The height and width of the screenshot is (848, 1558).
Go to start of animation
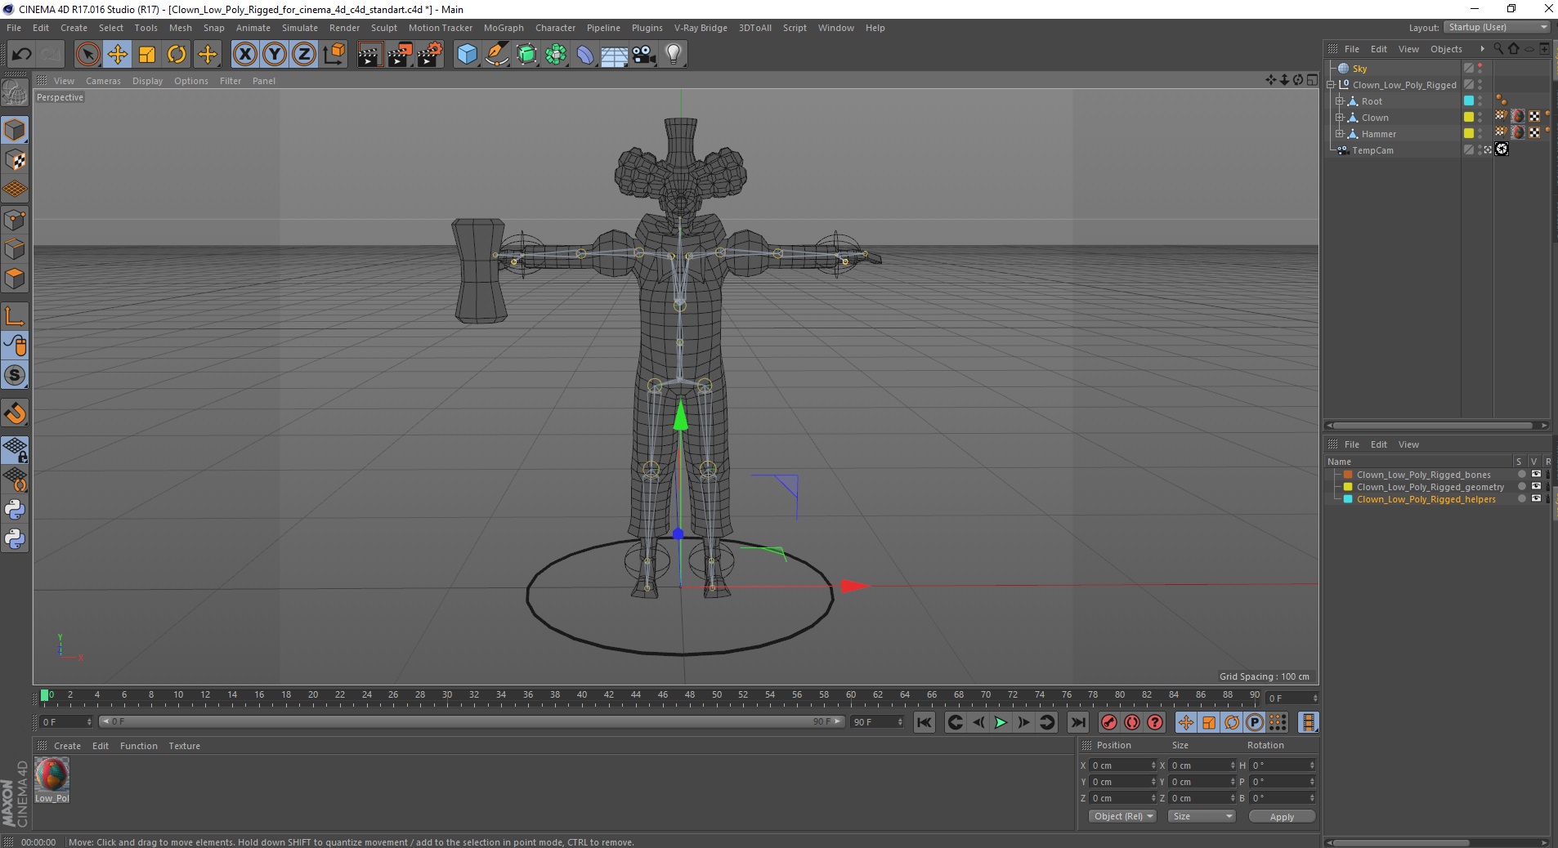pos(925,722)
